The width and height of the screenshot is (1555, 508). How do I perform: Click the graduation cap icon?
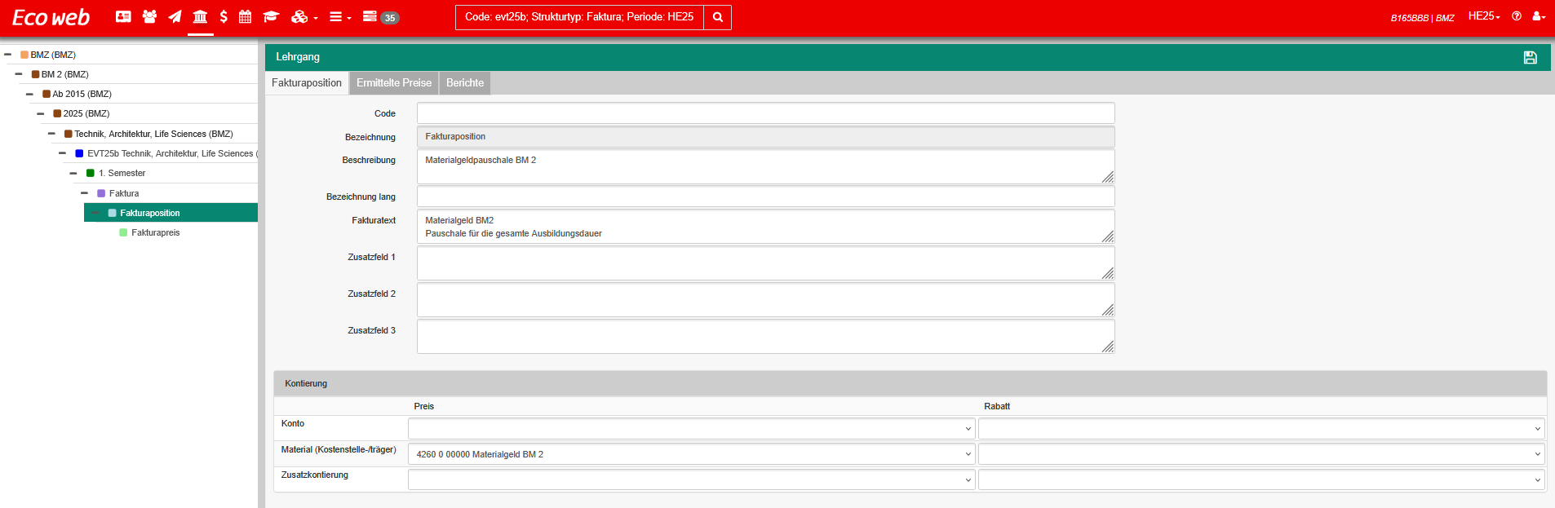(x=271, y=16)
